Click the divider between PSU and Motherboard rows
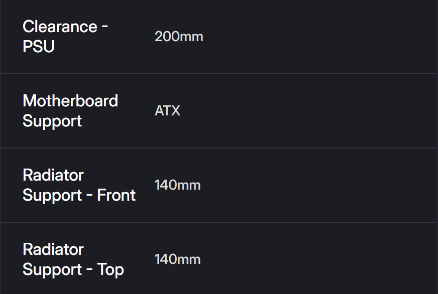 coord(219,74)
